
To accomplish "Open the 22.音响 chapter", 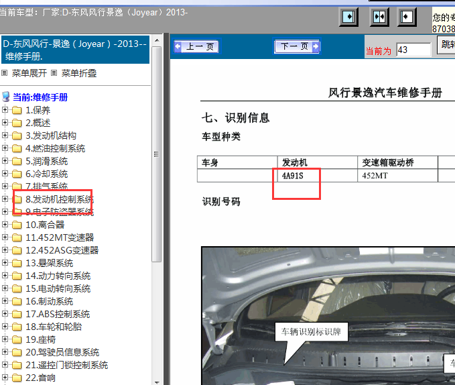I will coord(40,378).
